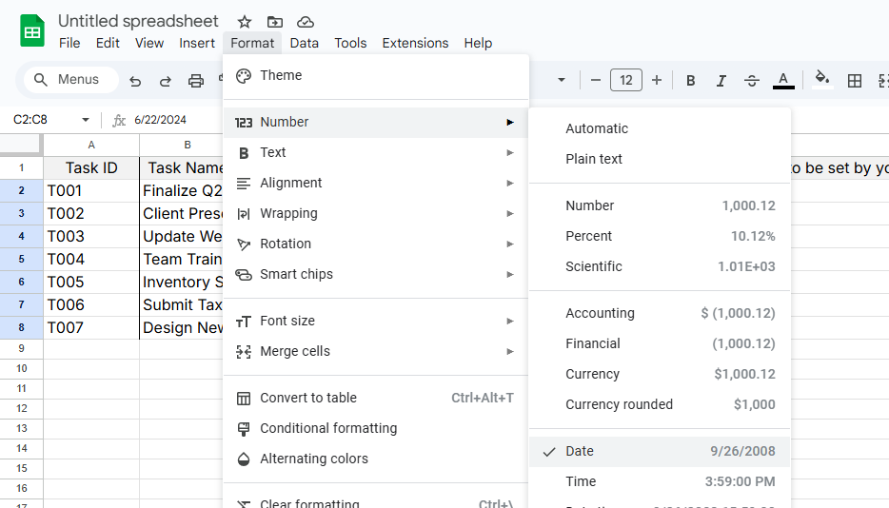The width and height of the screenshot is (889, 508).
Task: Open the name box dropdown arrow
Action: (x=86, y=120)
